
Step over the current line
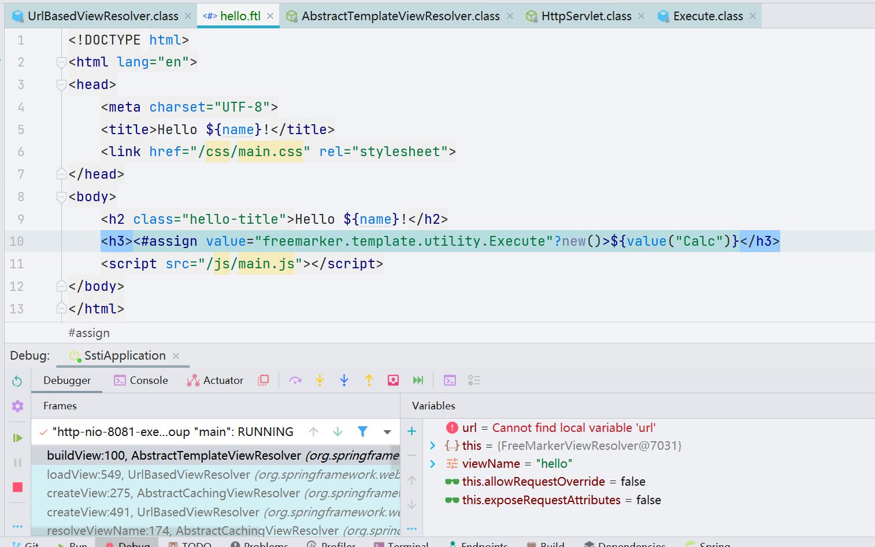coord(296,380)
